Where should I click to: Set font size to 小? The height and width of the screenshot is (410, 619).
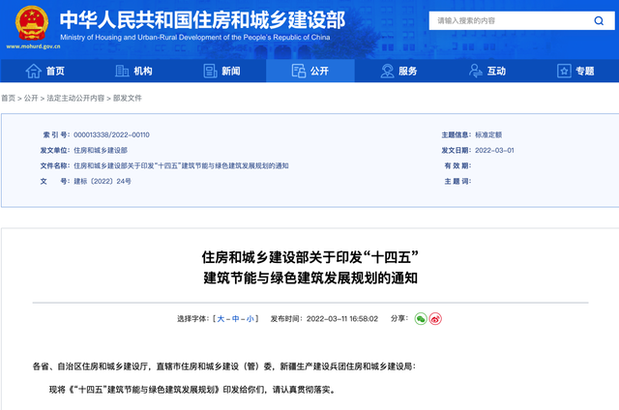250,319
